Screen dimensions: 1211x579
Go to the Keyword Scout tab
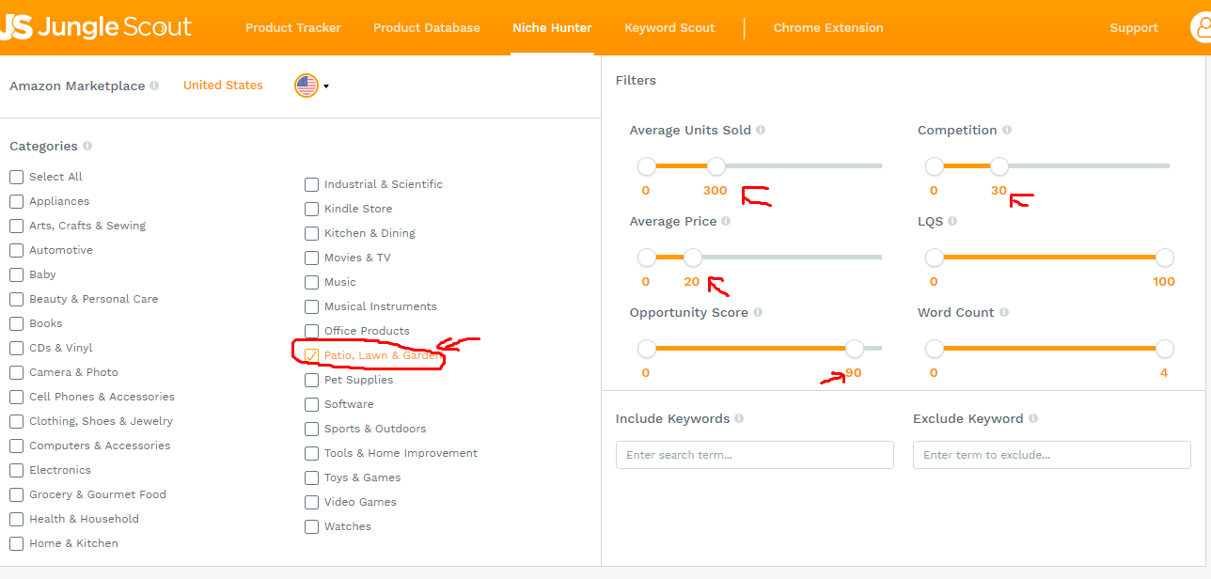669,28
